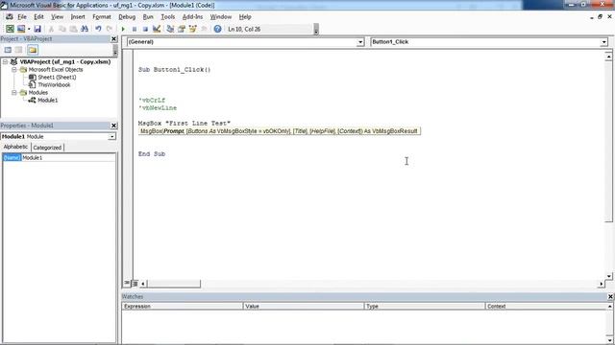
Task: Open the Window menu
Action: tap(221, 17)
